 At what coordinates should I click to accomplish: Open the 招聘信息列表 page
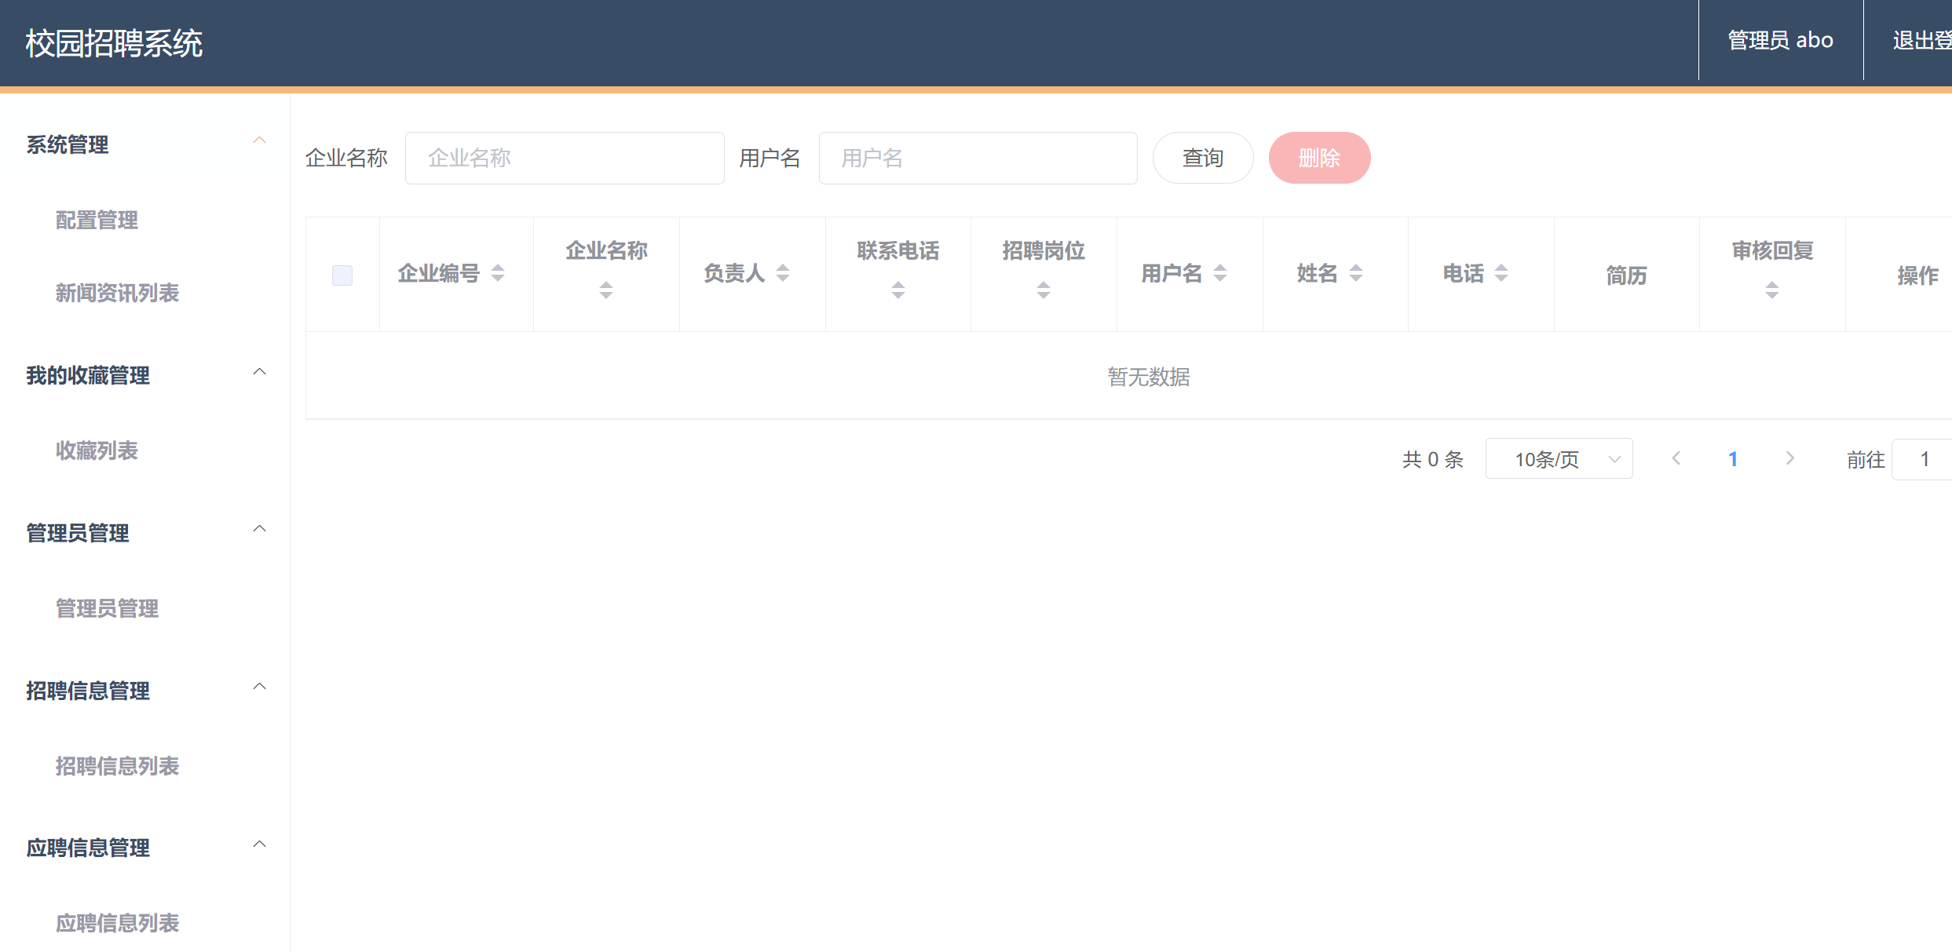(118, 767)
